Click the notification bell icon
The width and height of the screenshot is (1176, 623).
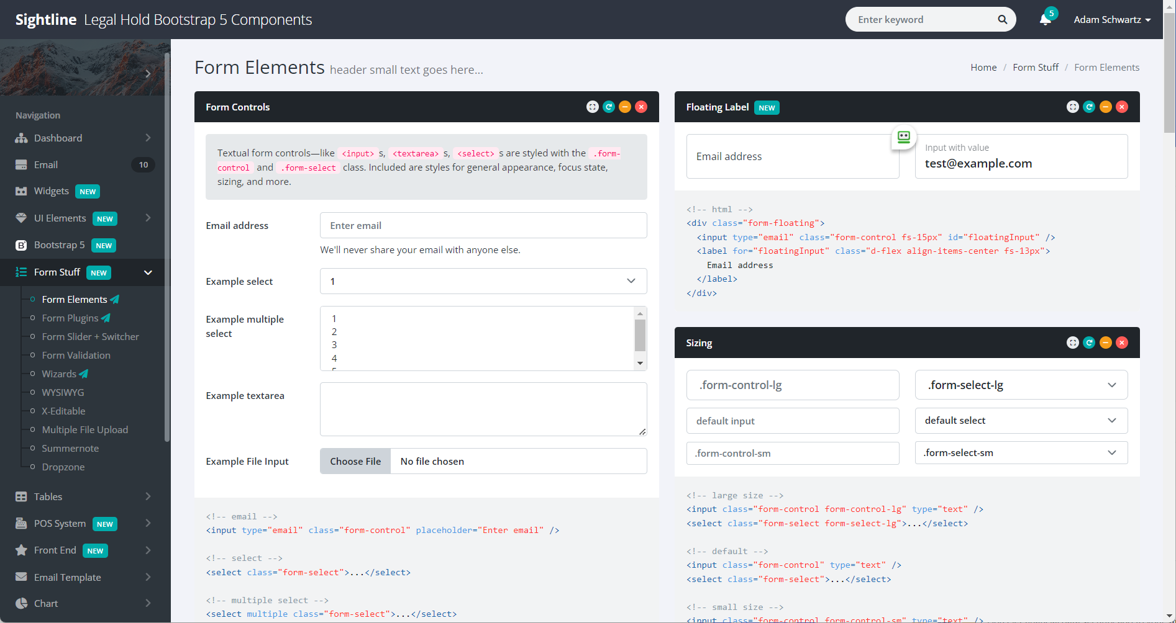[x=1045, y=20]
